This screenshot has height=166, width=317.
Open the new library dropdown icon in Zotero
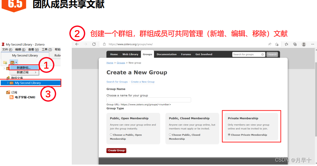(14, 63)
